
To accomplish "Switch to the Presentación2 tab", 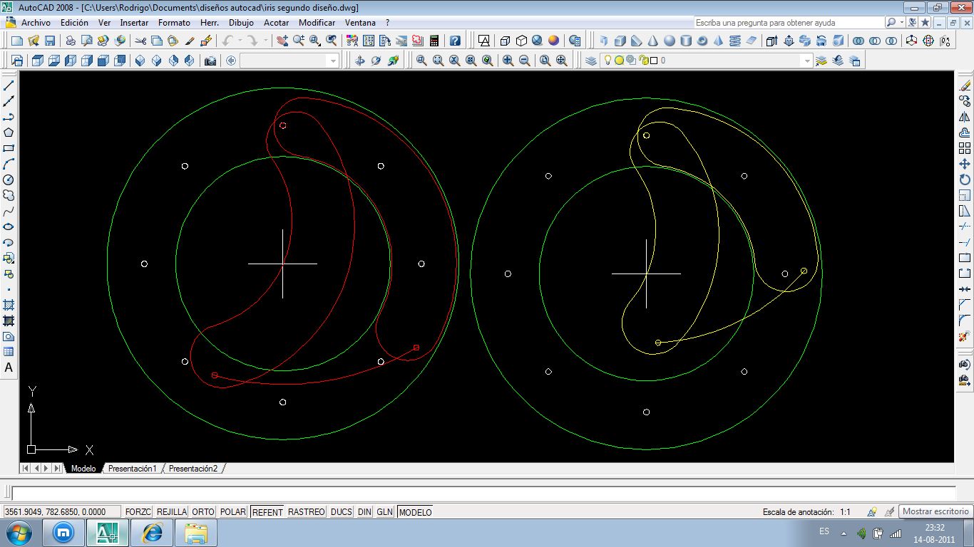I will click(x=193, y=468).
